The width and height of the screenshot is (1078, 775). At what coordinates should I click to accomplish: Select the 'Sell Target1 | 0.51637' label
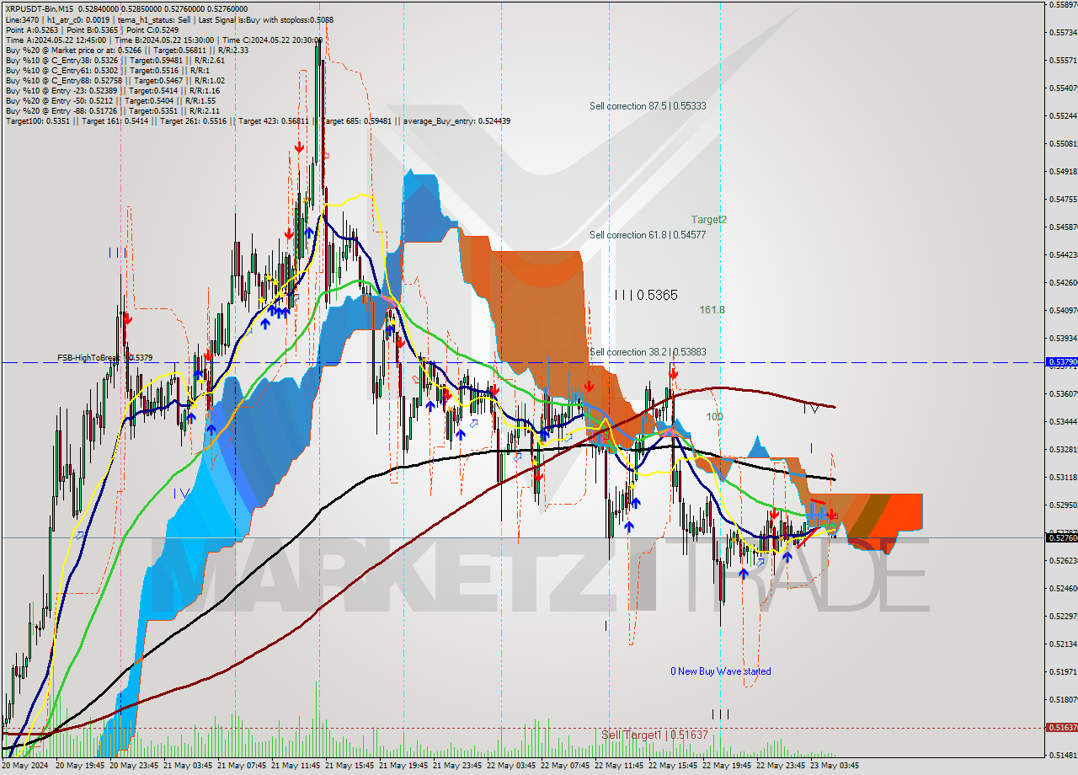[654, 735]
